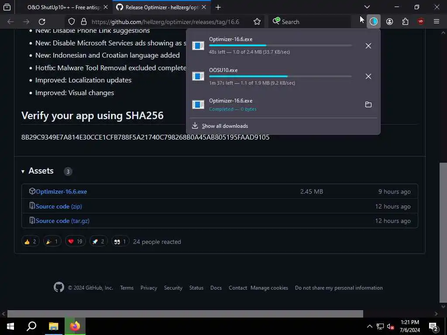React with thumbs up emoji
The height and width of the screenshot is (335, 447).
(30, 242)
